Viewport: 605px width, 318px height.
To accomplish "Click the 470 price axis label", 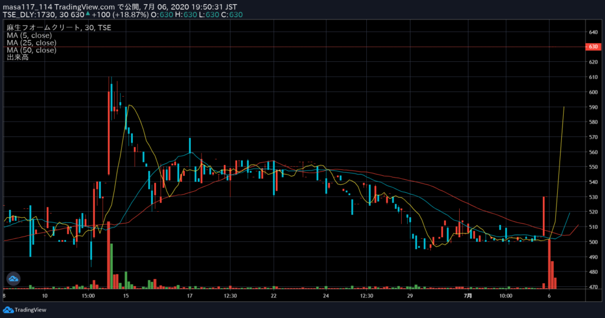I will [593, 287].
